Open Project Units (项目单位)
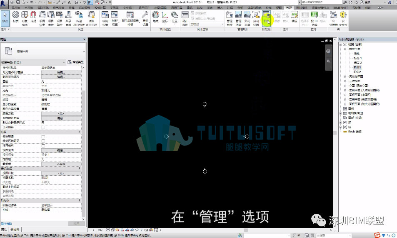The width and height of the screenshot is (397, 238). 60,18
